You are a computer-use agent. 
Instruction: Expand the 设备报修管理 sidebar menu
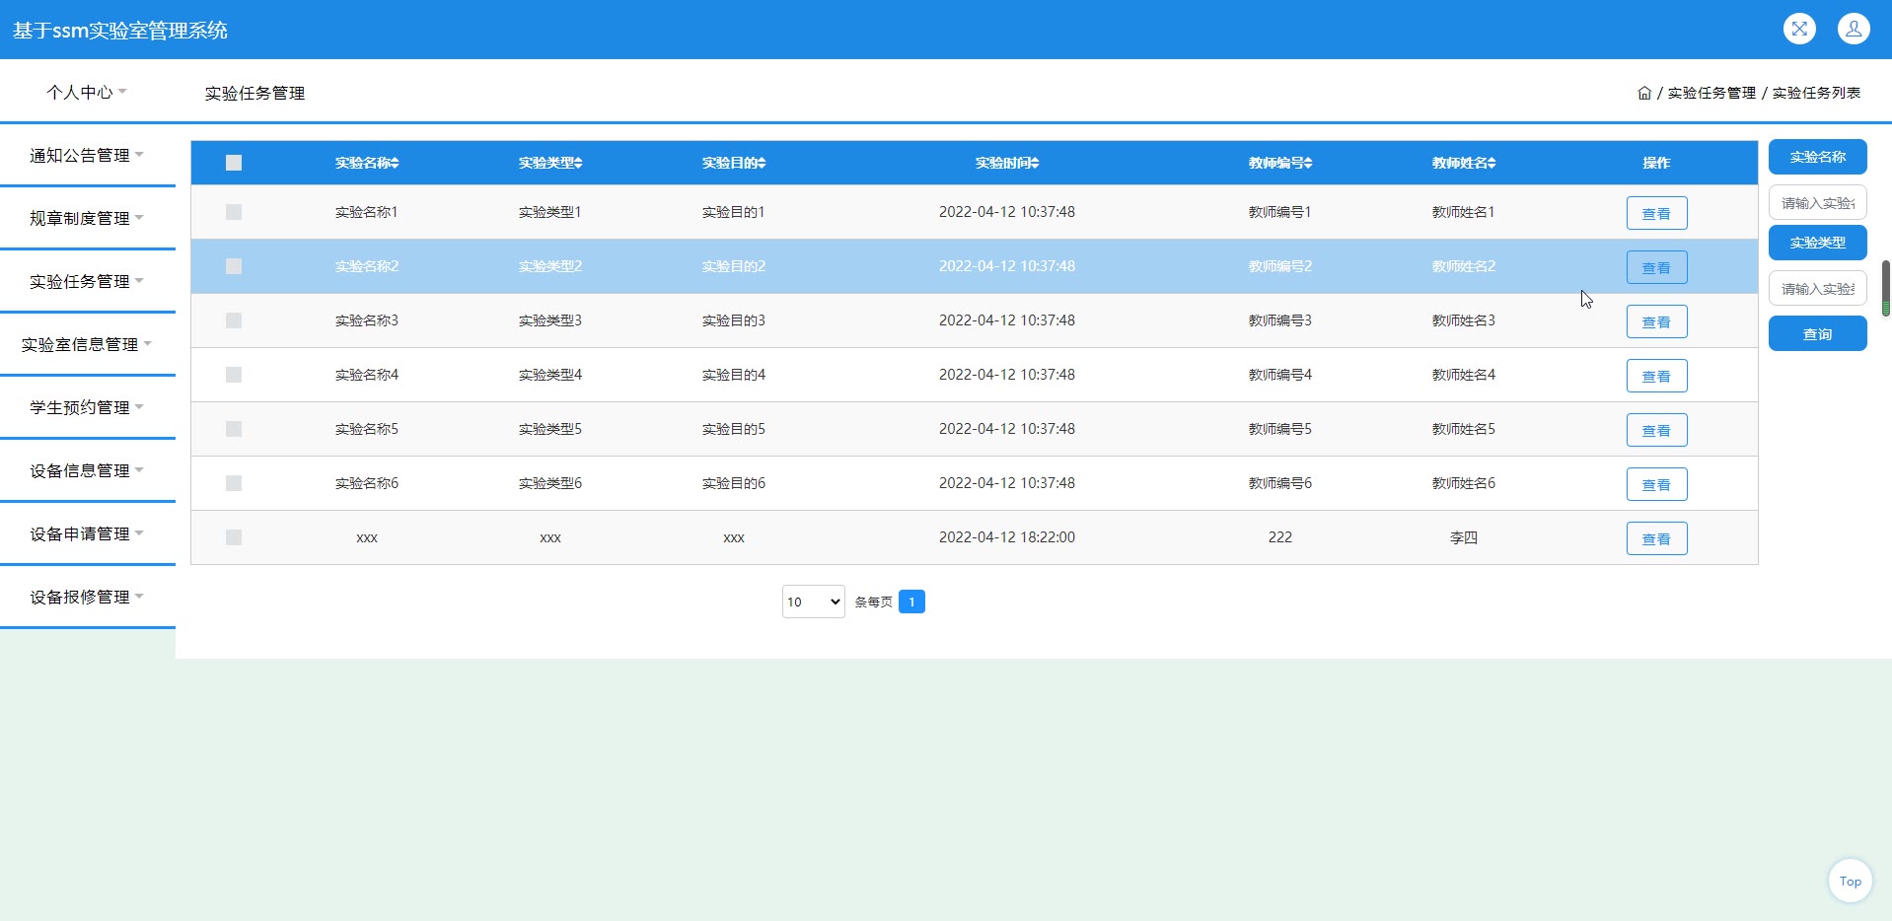pos(87,597)
